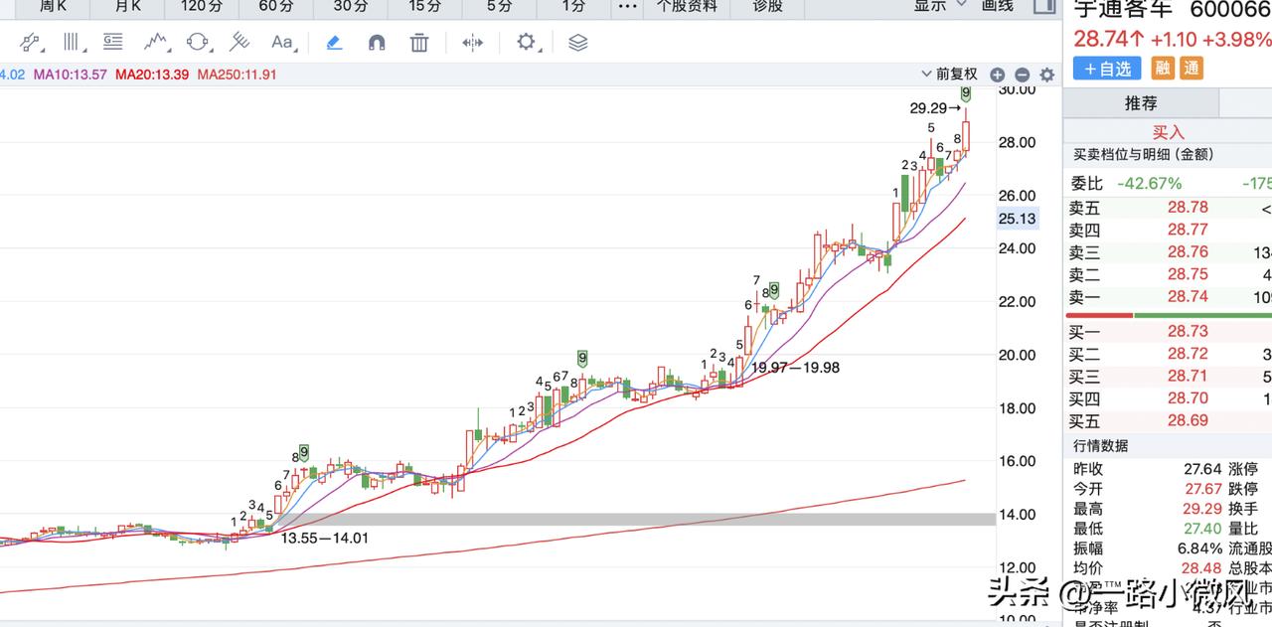
Task: Open drawing settings gear in toolbar
Action: point(526,42)
